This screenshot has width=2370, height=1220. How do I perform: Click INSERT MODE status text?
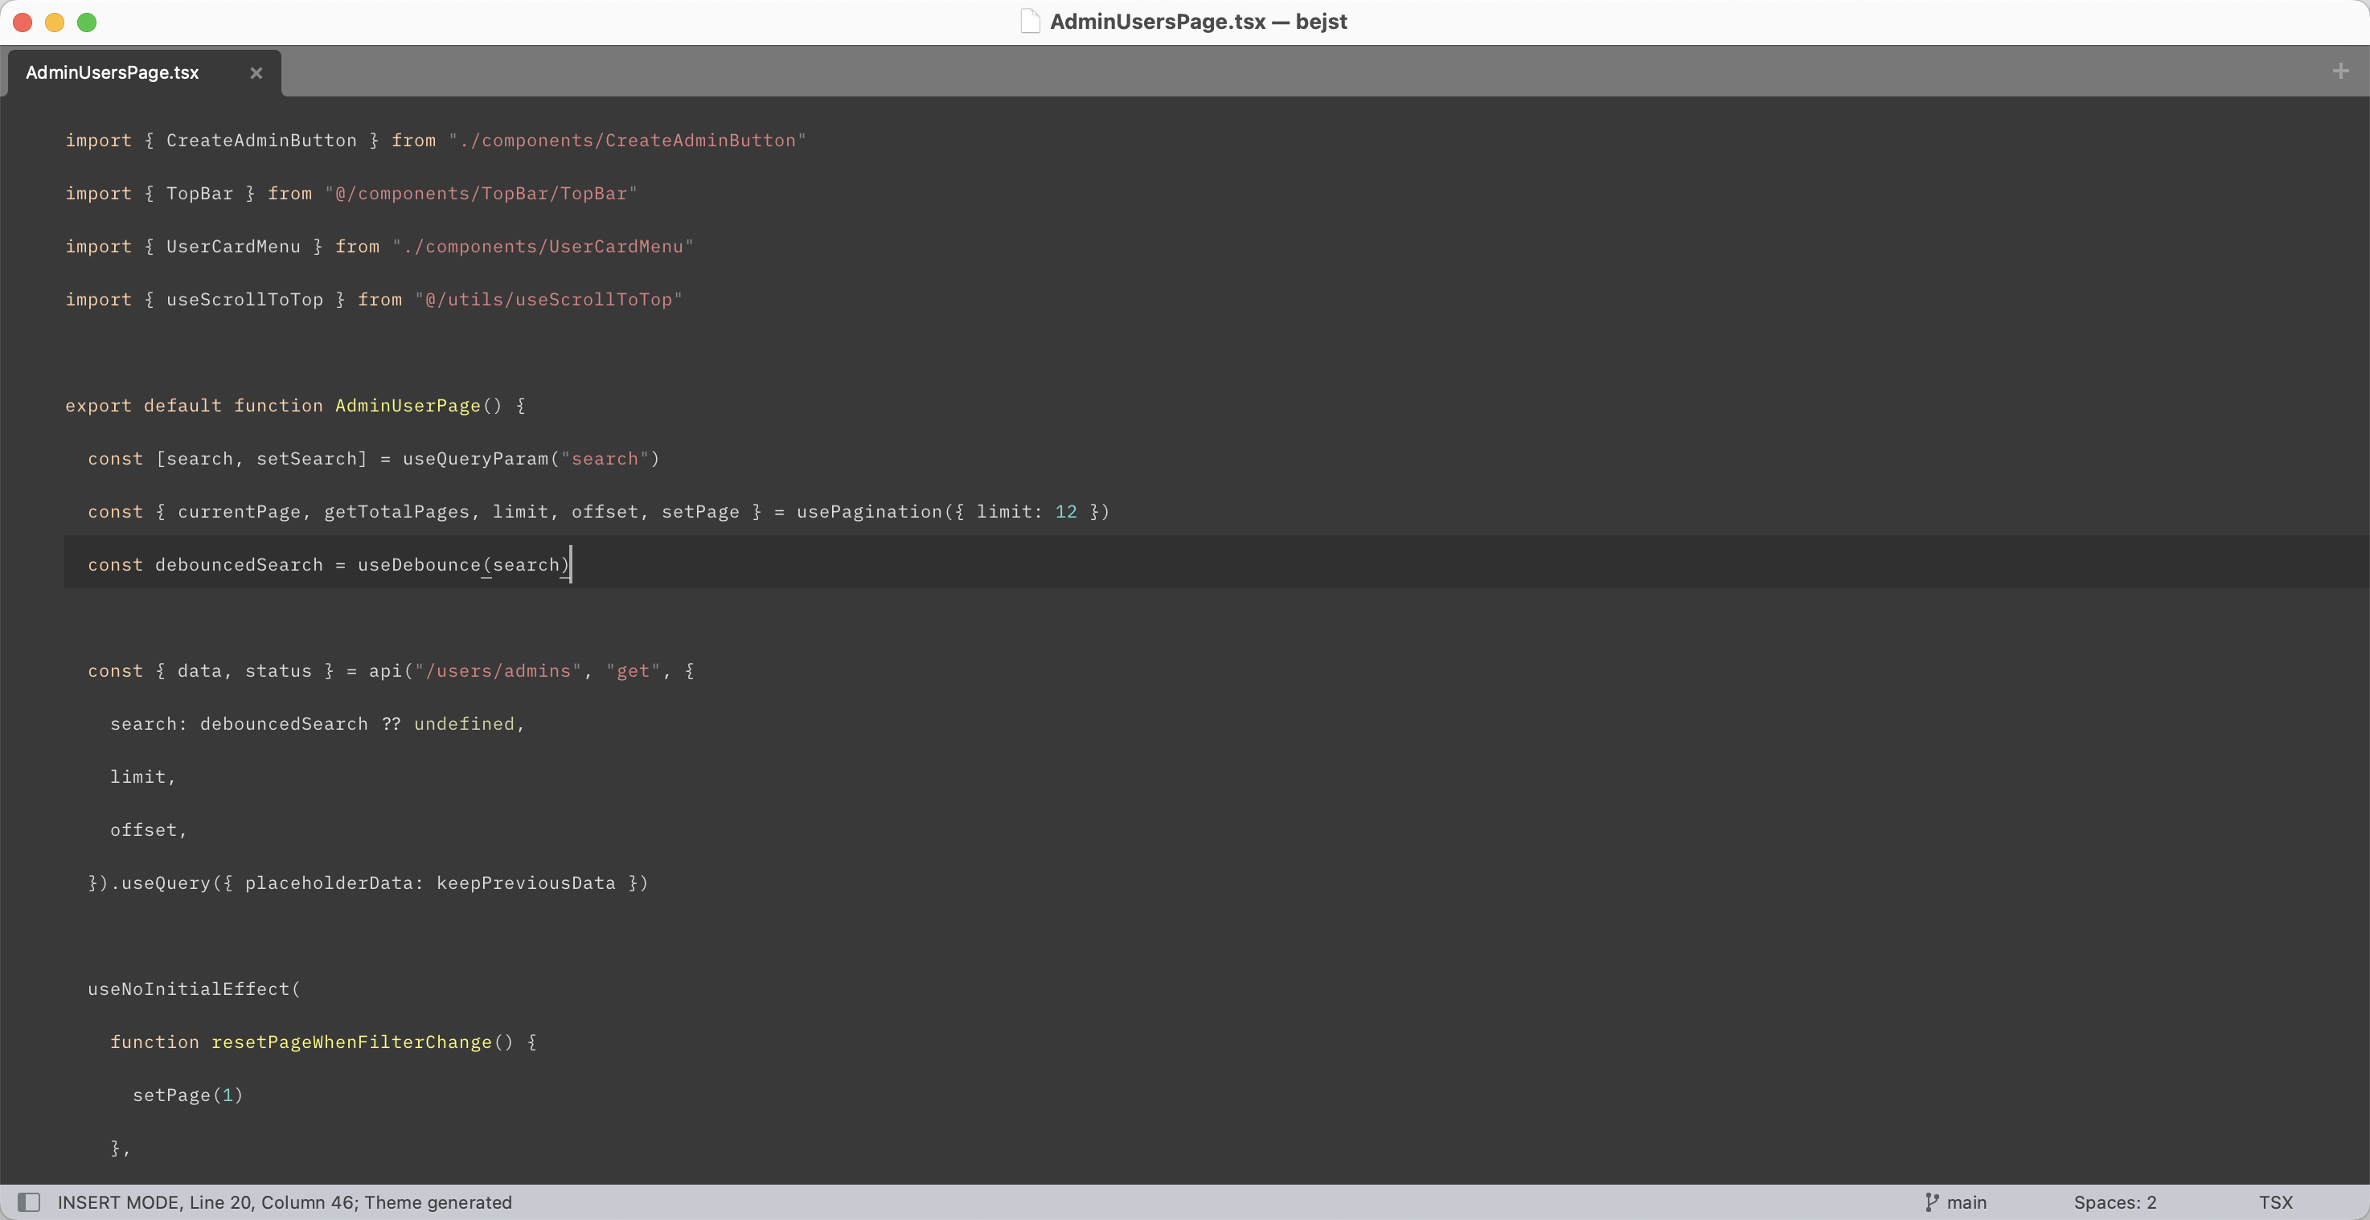tap(117, 1202)
